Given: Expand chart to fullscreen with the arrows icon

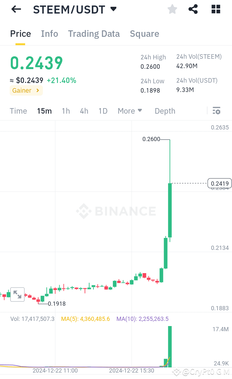Looking at the screenshot, I should point(17,294).
